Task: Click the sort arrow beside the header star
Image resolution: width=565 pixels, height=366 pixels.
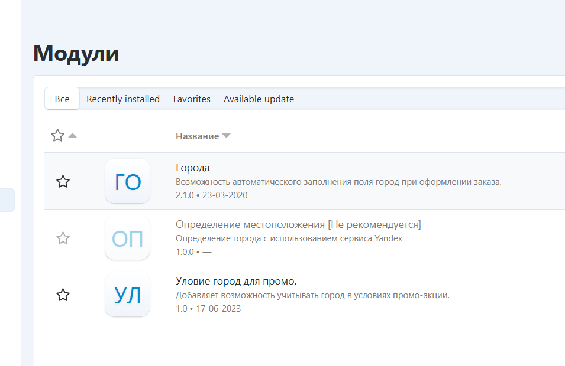Action: pos(72,136)
